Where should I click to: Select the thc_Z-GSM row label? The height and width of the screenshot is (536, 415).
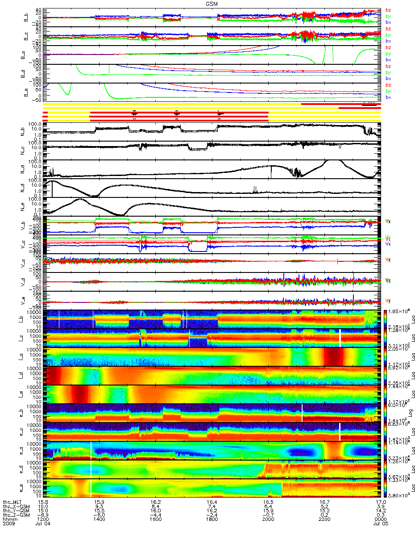click(x=16, y=515)
